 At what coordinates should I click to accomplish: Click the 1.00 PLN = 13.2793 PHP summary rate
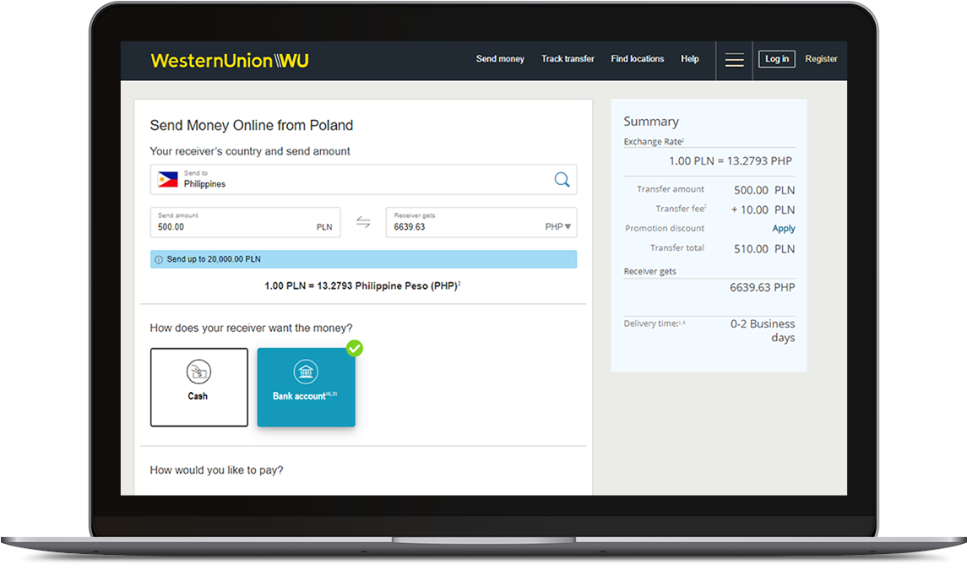point(731,161)
